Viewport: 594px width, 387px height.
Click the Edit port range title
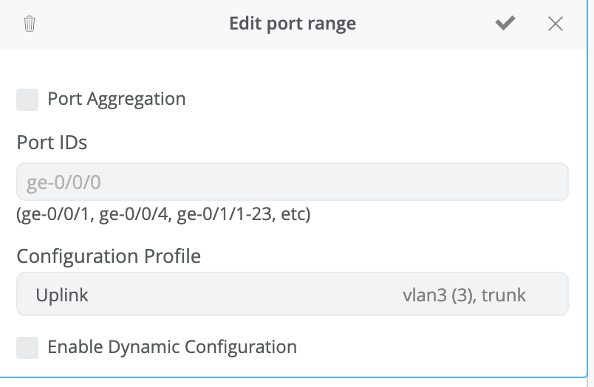(293, 24)
